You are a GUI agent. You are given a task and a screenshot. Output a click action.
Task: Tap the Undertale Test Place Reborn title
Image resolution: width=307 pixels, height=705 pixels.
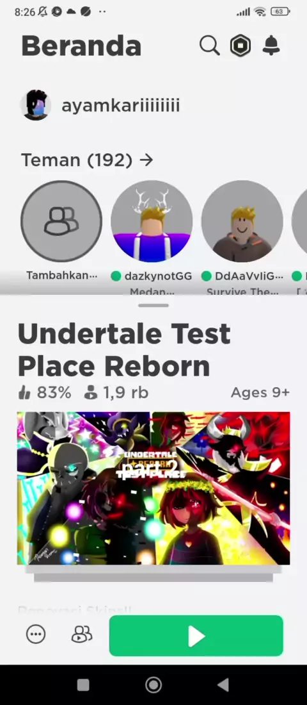124,350
